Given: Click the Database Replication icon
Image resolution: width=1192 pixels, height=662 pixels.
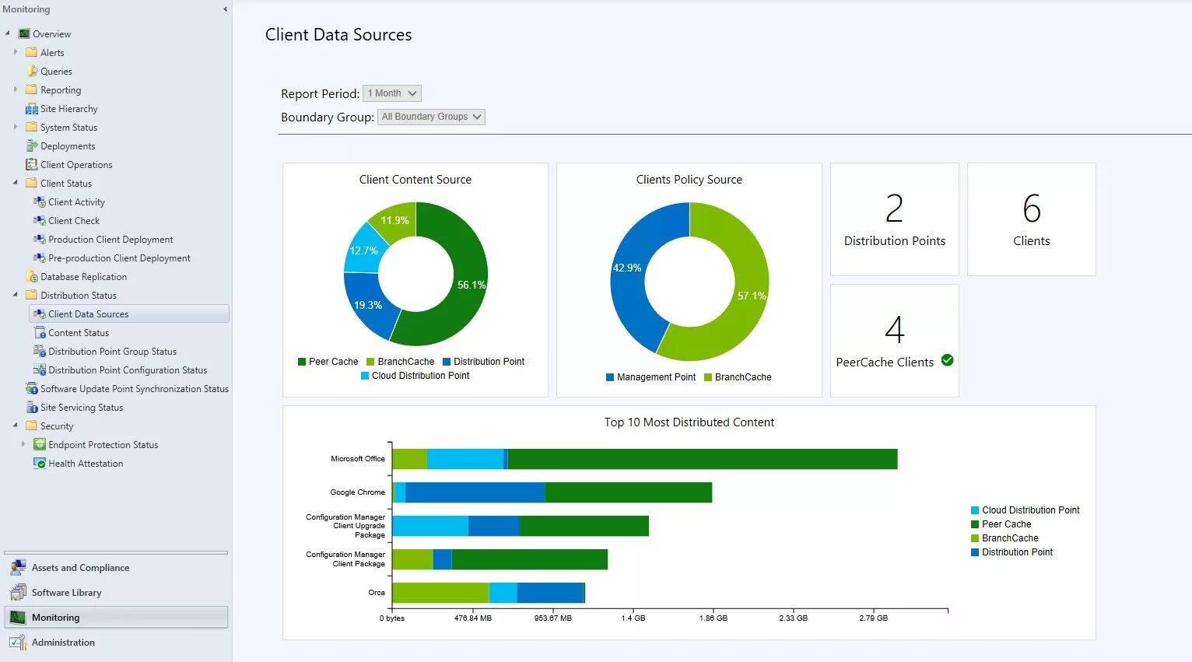Looking at the screenshot, I should pyautogui.click(x=32, y=276).
